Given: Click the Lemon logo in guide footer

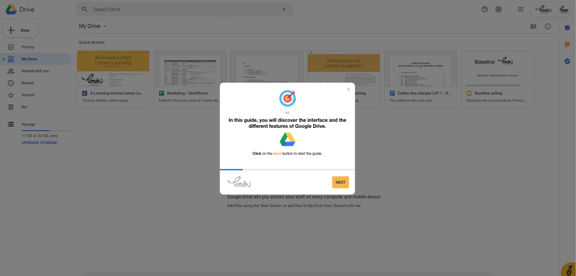Looking at the screenshot, I should point(239,182).
